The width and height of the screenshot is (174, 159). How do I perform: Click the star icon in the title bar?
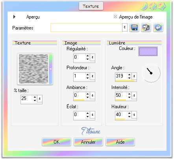coord(162,6)
